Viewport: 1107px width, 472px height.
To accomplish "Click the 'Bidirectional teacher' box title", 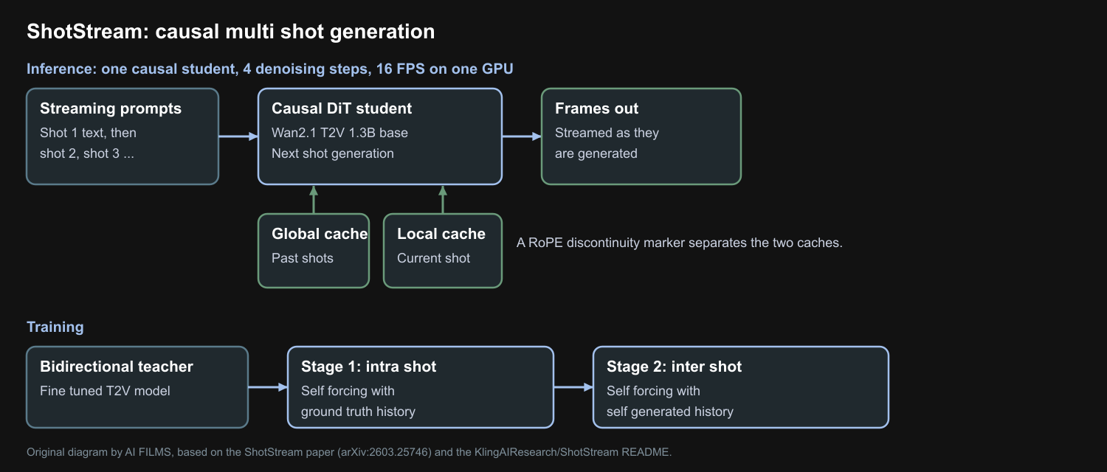I will pyautogui.click(x=117, y=367).
